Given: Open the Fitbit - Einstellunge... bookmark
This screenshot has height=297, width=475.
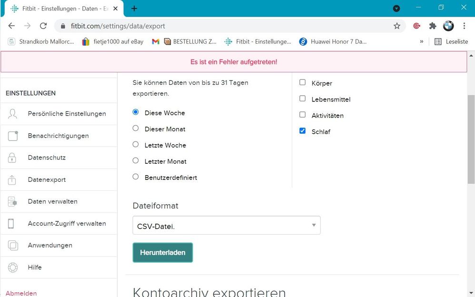Looking at the screenshot, I should [x=258, y=41].
